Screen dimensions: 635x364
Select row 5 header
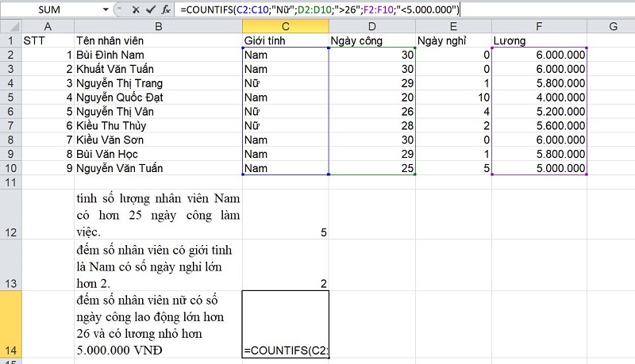click(10, 97)
